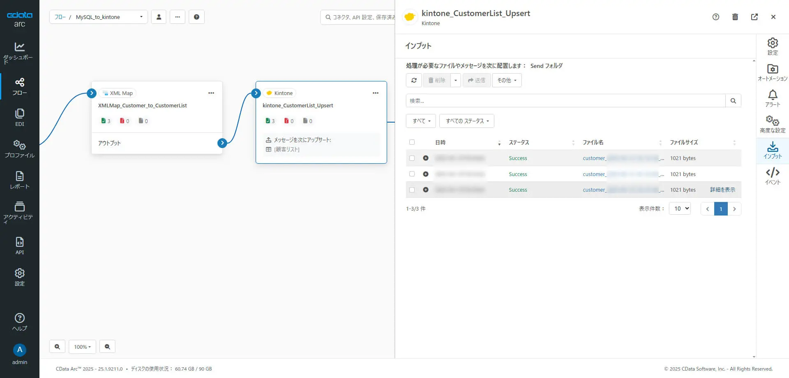Screen dimensions: 789x378
Task: Open the 表示件数 page size dropdown
Action: click(680, 209)
